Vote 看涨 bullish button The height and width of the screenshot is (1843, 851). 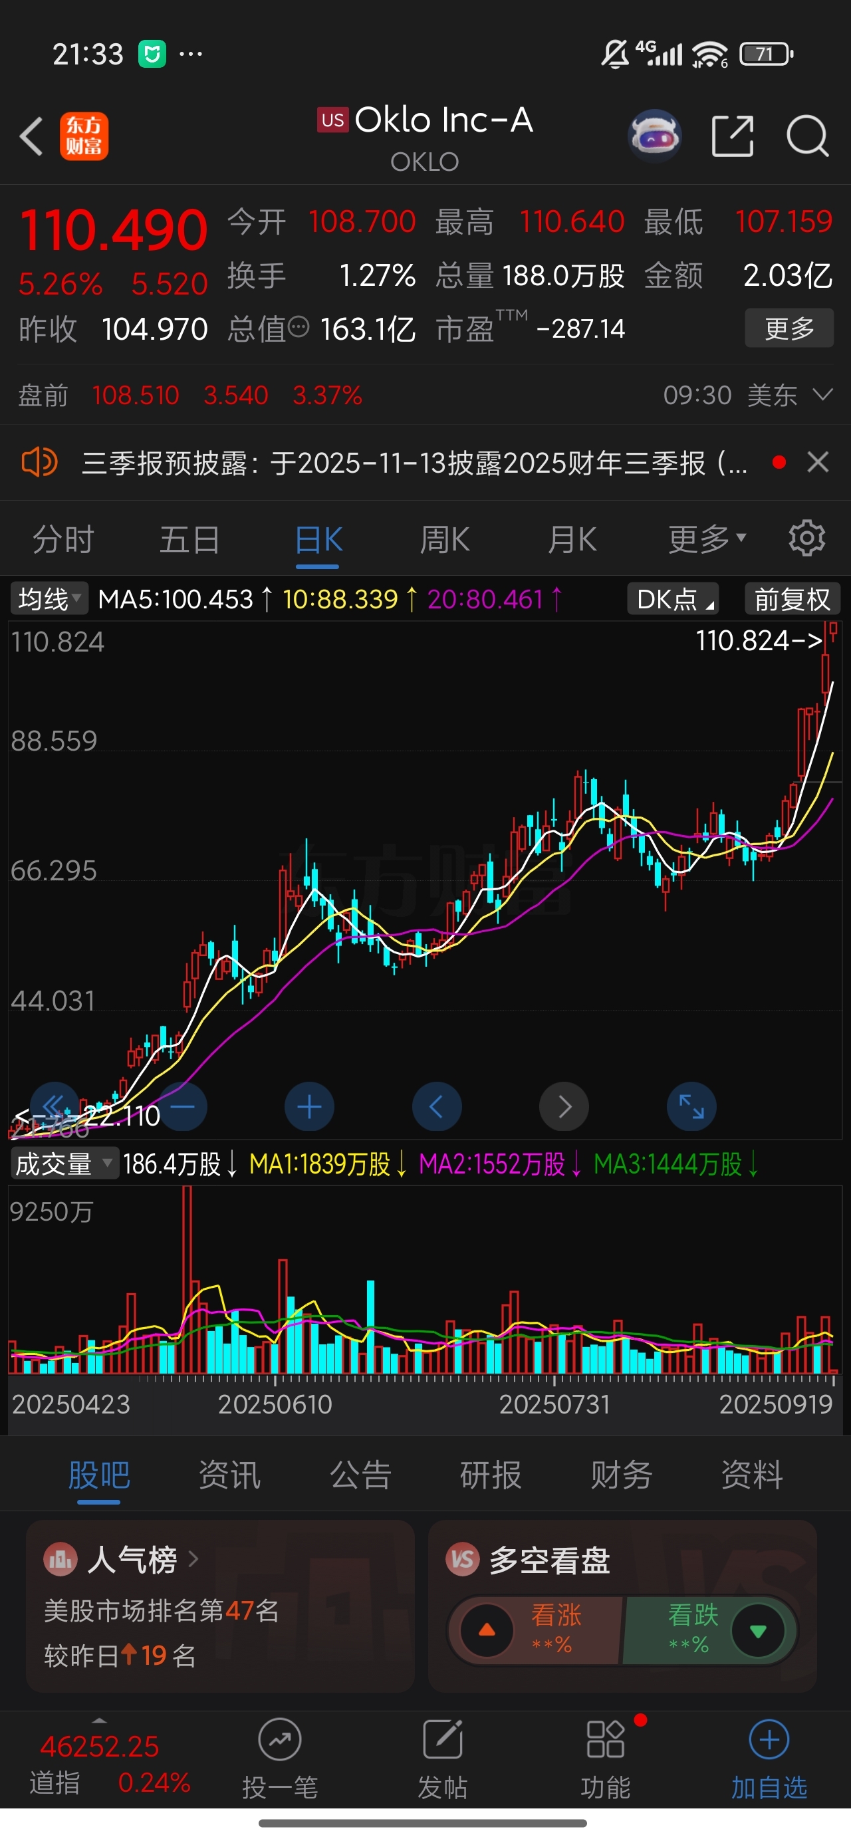point(535,1630)
